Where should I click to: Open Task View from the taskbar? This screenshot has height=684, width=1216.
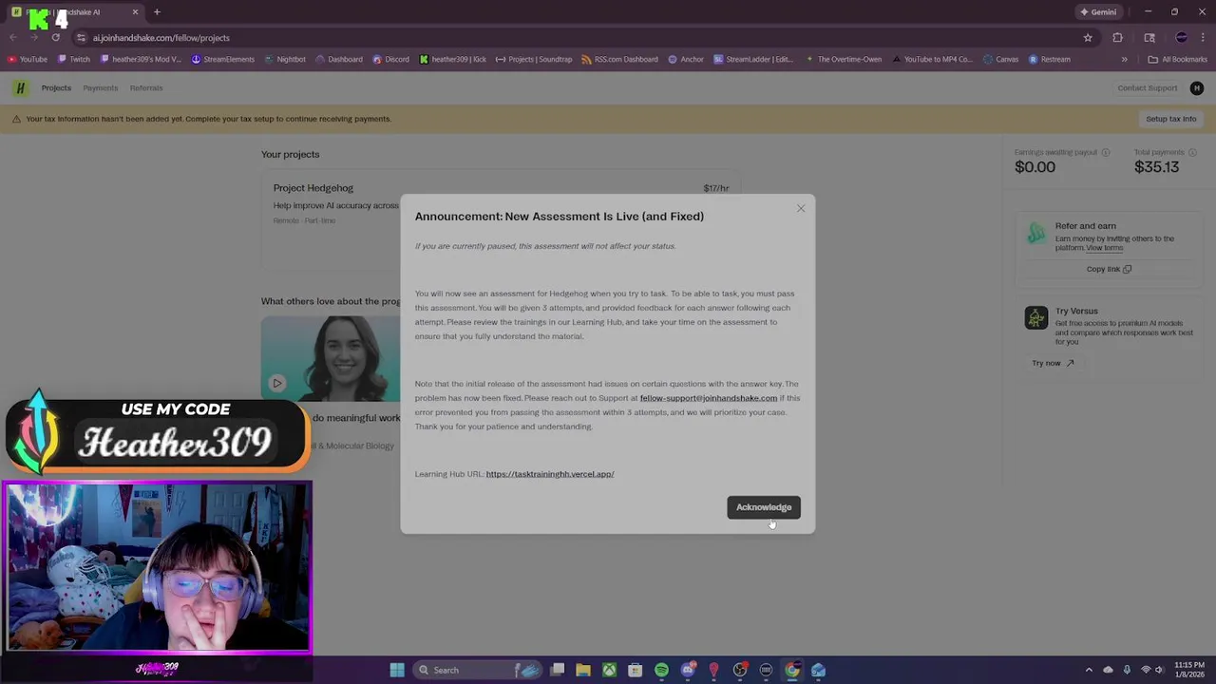point(558,670)
